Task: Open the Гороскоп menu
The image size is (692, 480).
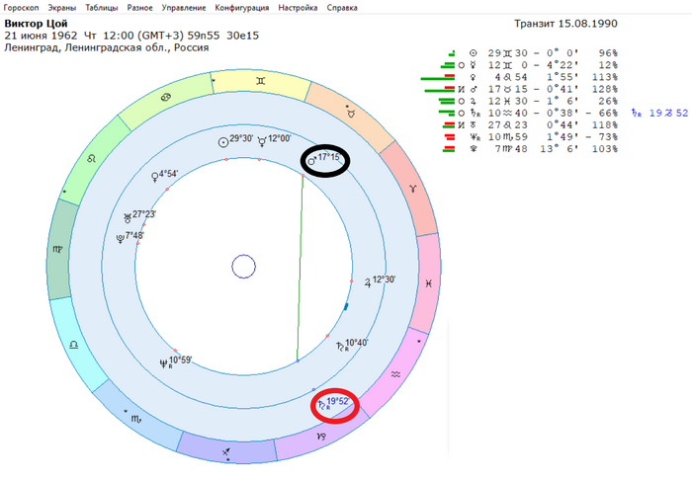Action: click(x=21, y=8)
